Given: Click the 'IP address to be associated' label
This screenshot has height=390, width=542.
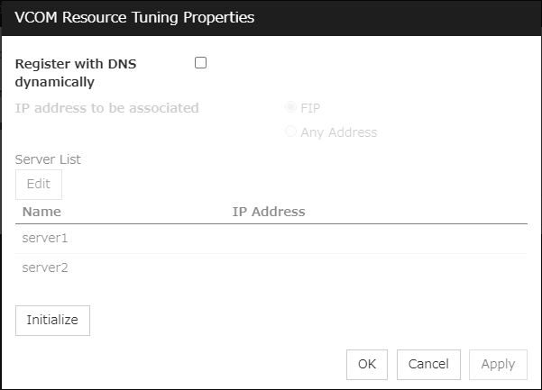Looking at the screenshot, I should (107, 108).
